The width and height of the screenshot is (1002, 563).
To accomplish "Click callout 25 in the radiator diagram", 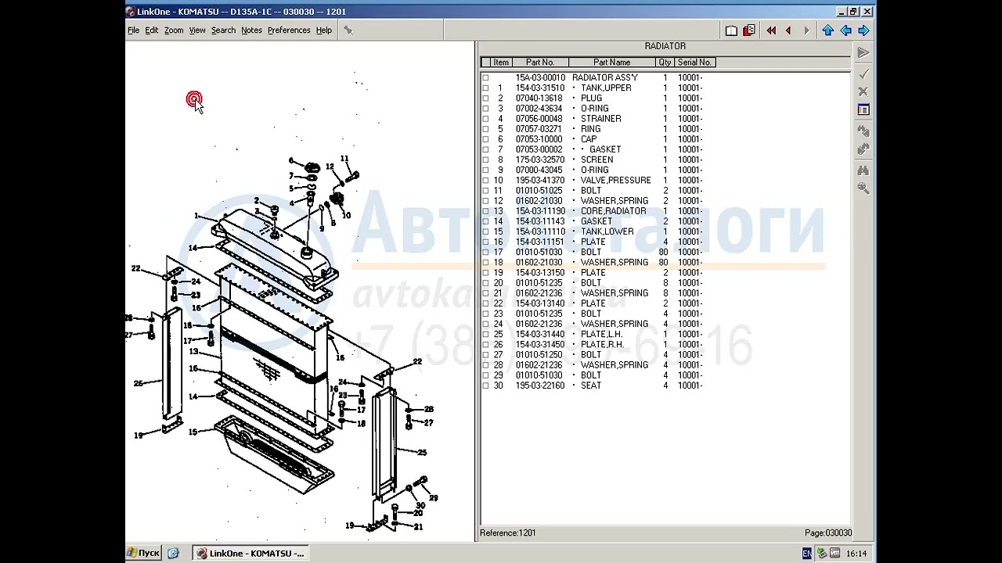I will (422, 452).
